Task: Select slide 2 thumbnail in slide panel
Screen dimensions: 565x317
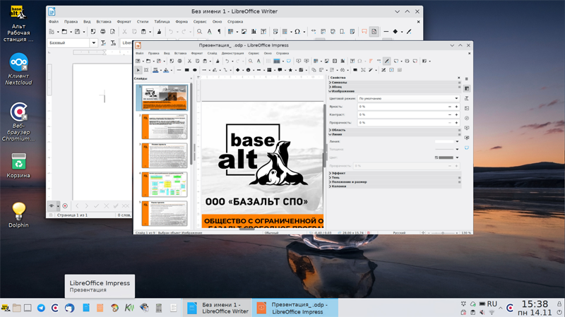Action: point(164,126)
